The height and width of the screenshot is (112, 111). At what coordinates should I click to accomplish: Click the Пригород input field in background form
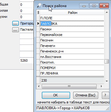click(27, 24)
